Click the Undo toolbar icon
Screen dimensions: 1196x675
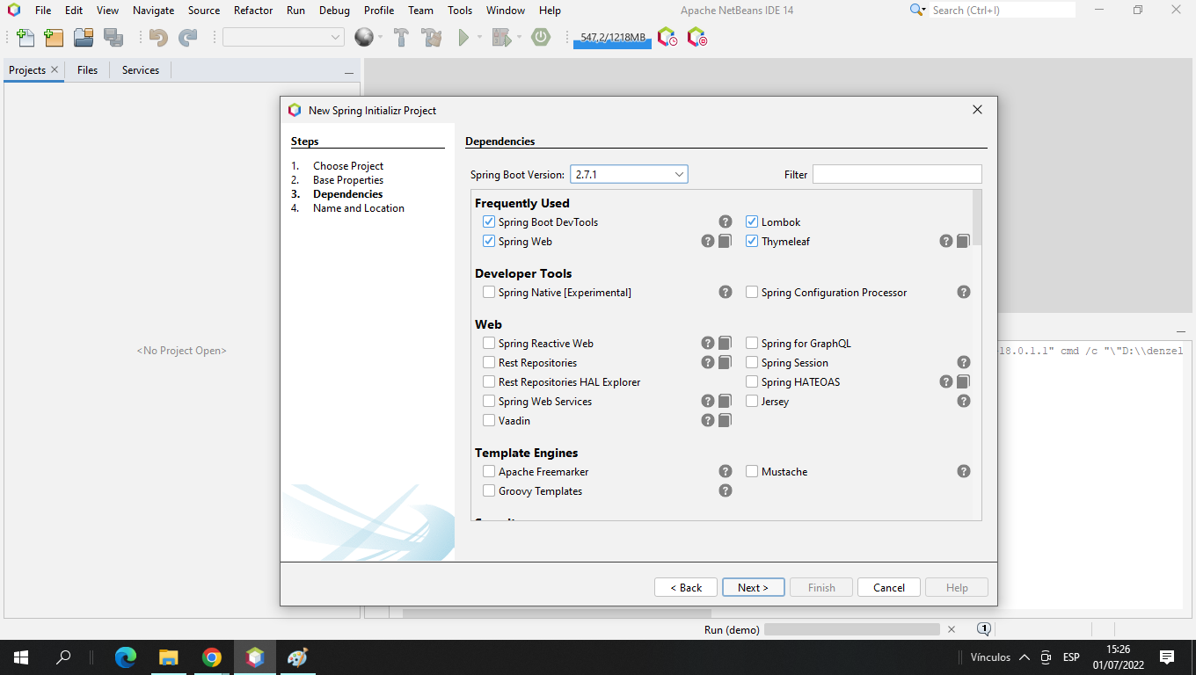(x=158, y=38)
